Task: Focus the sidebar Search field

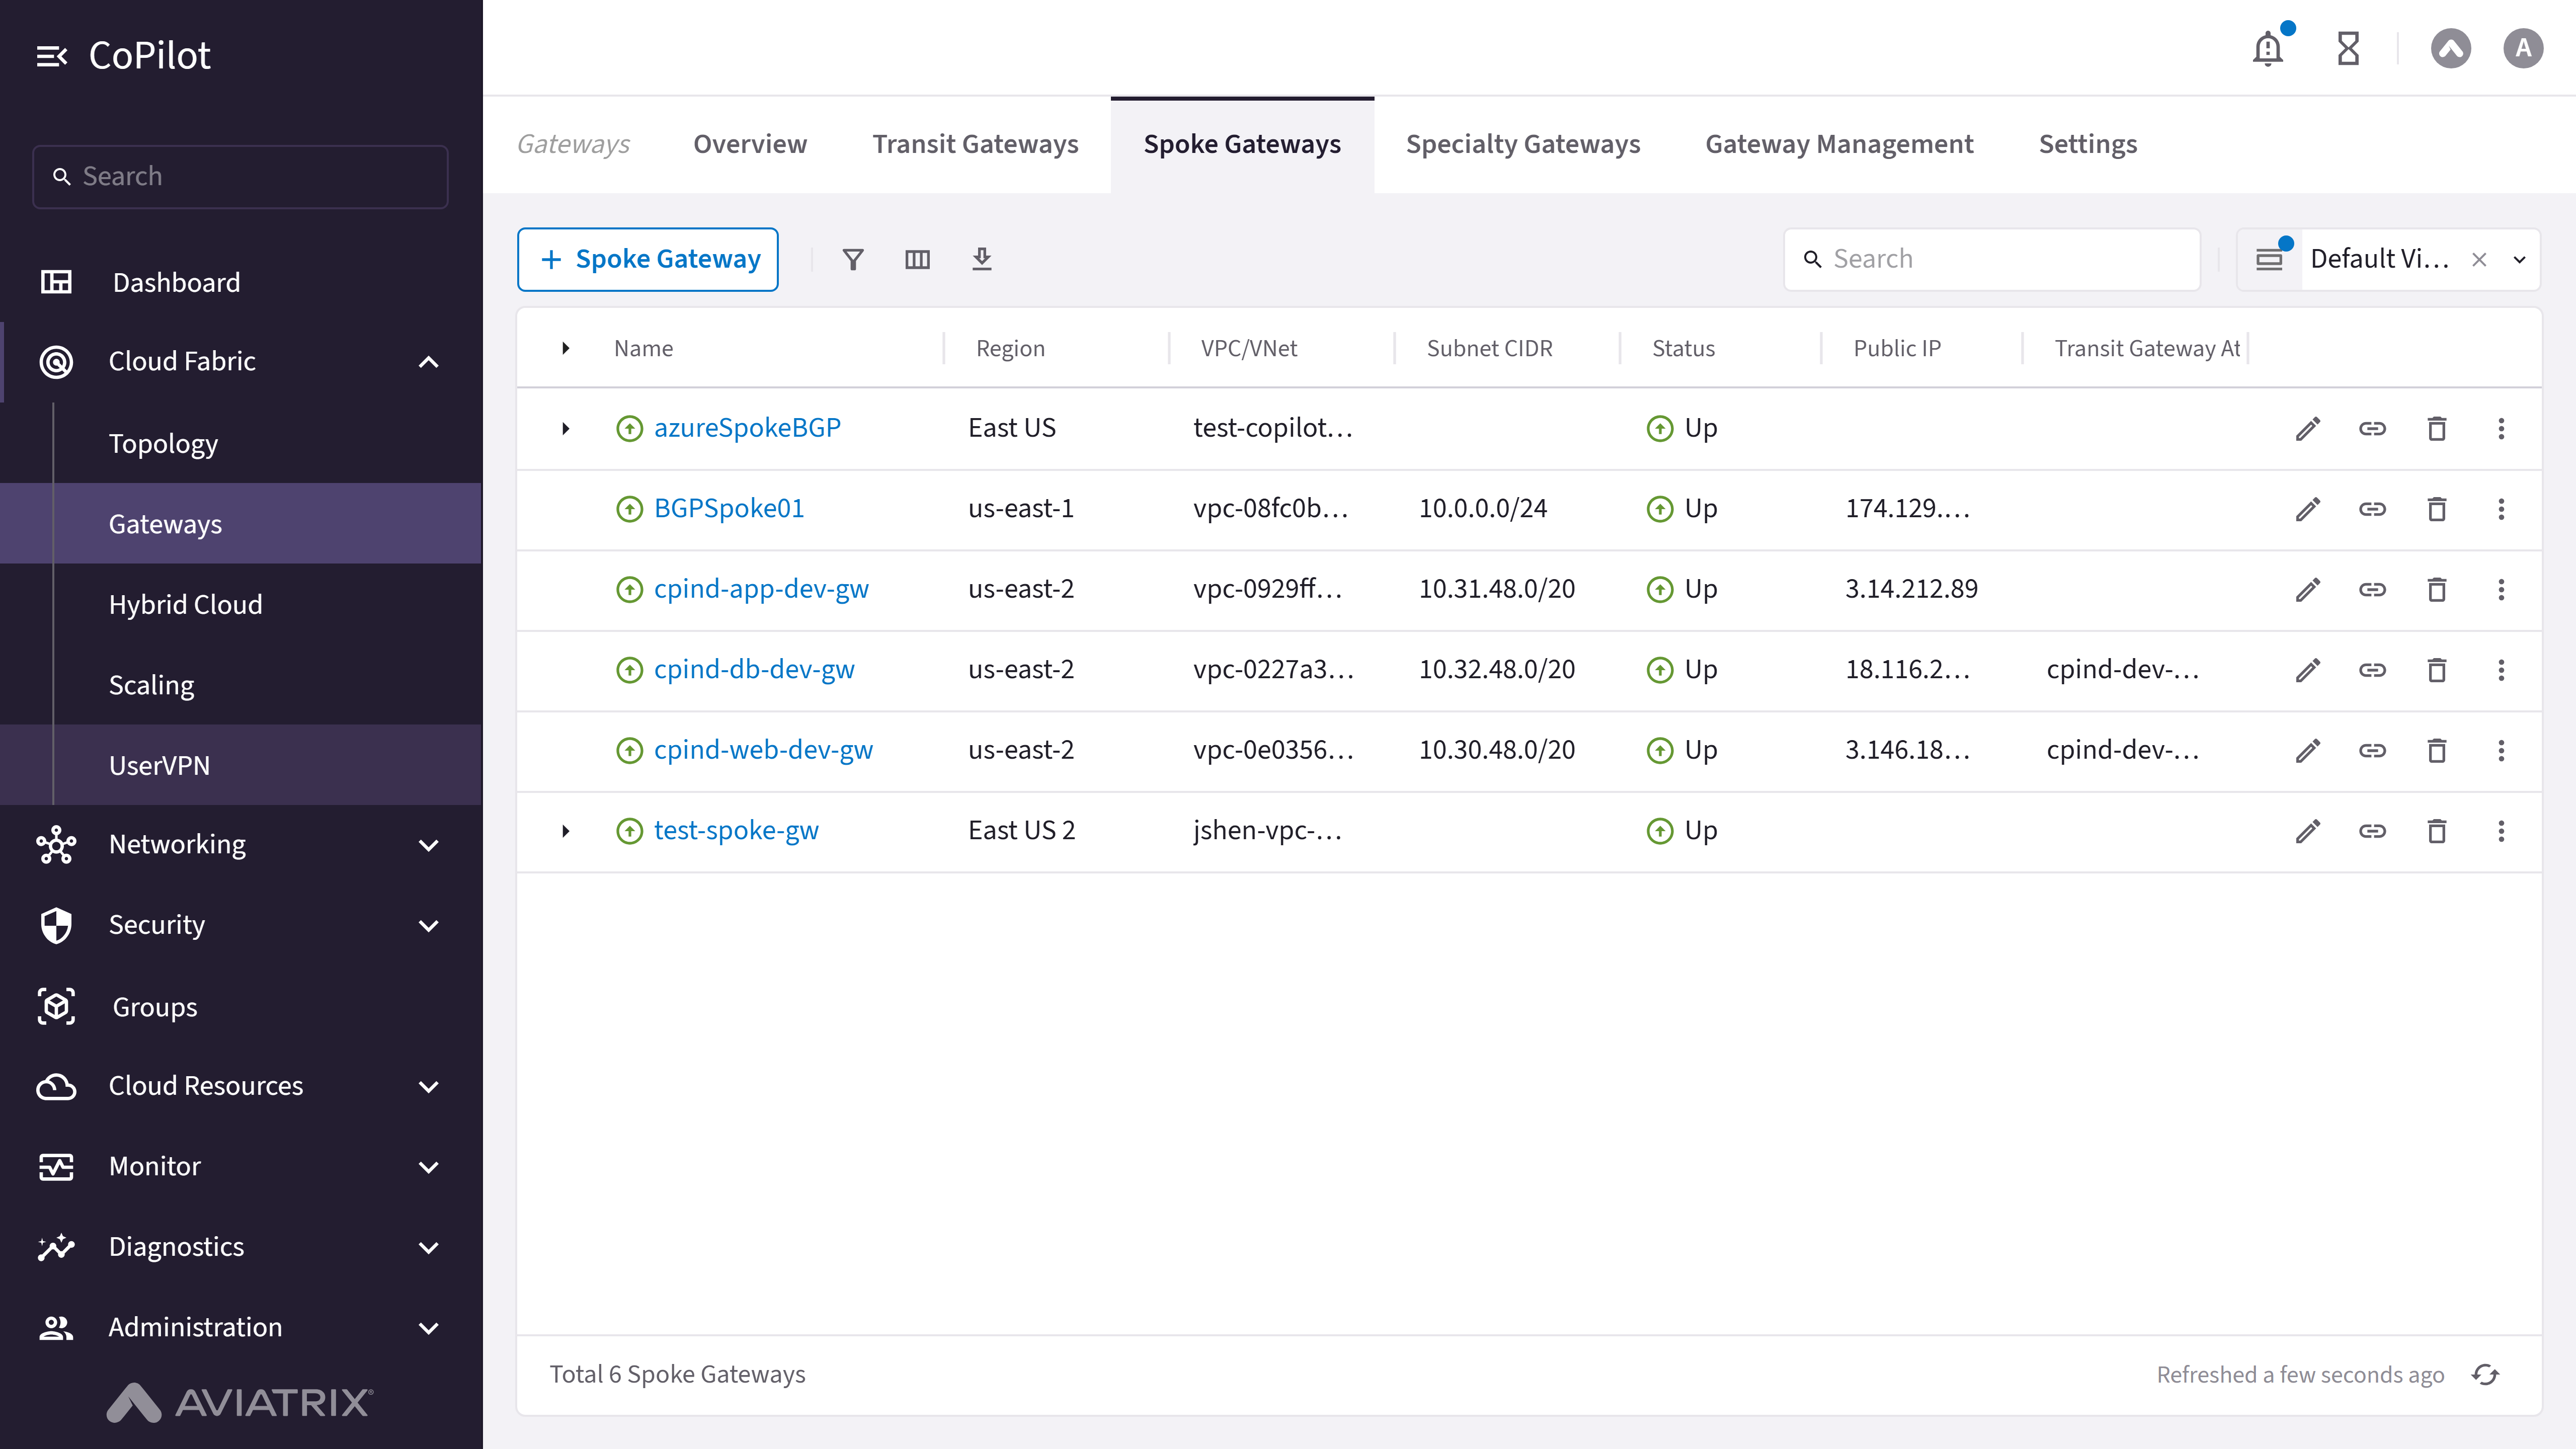Action: (x=240, y=177)
